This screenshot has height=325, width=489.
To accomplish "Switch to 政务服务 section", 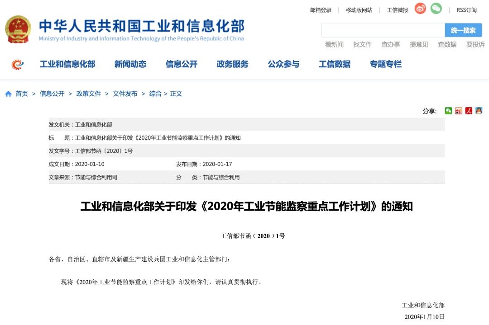I will pos(232,64).
